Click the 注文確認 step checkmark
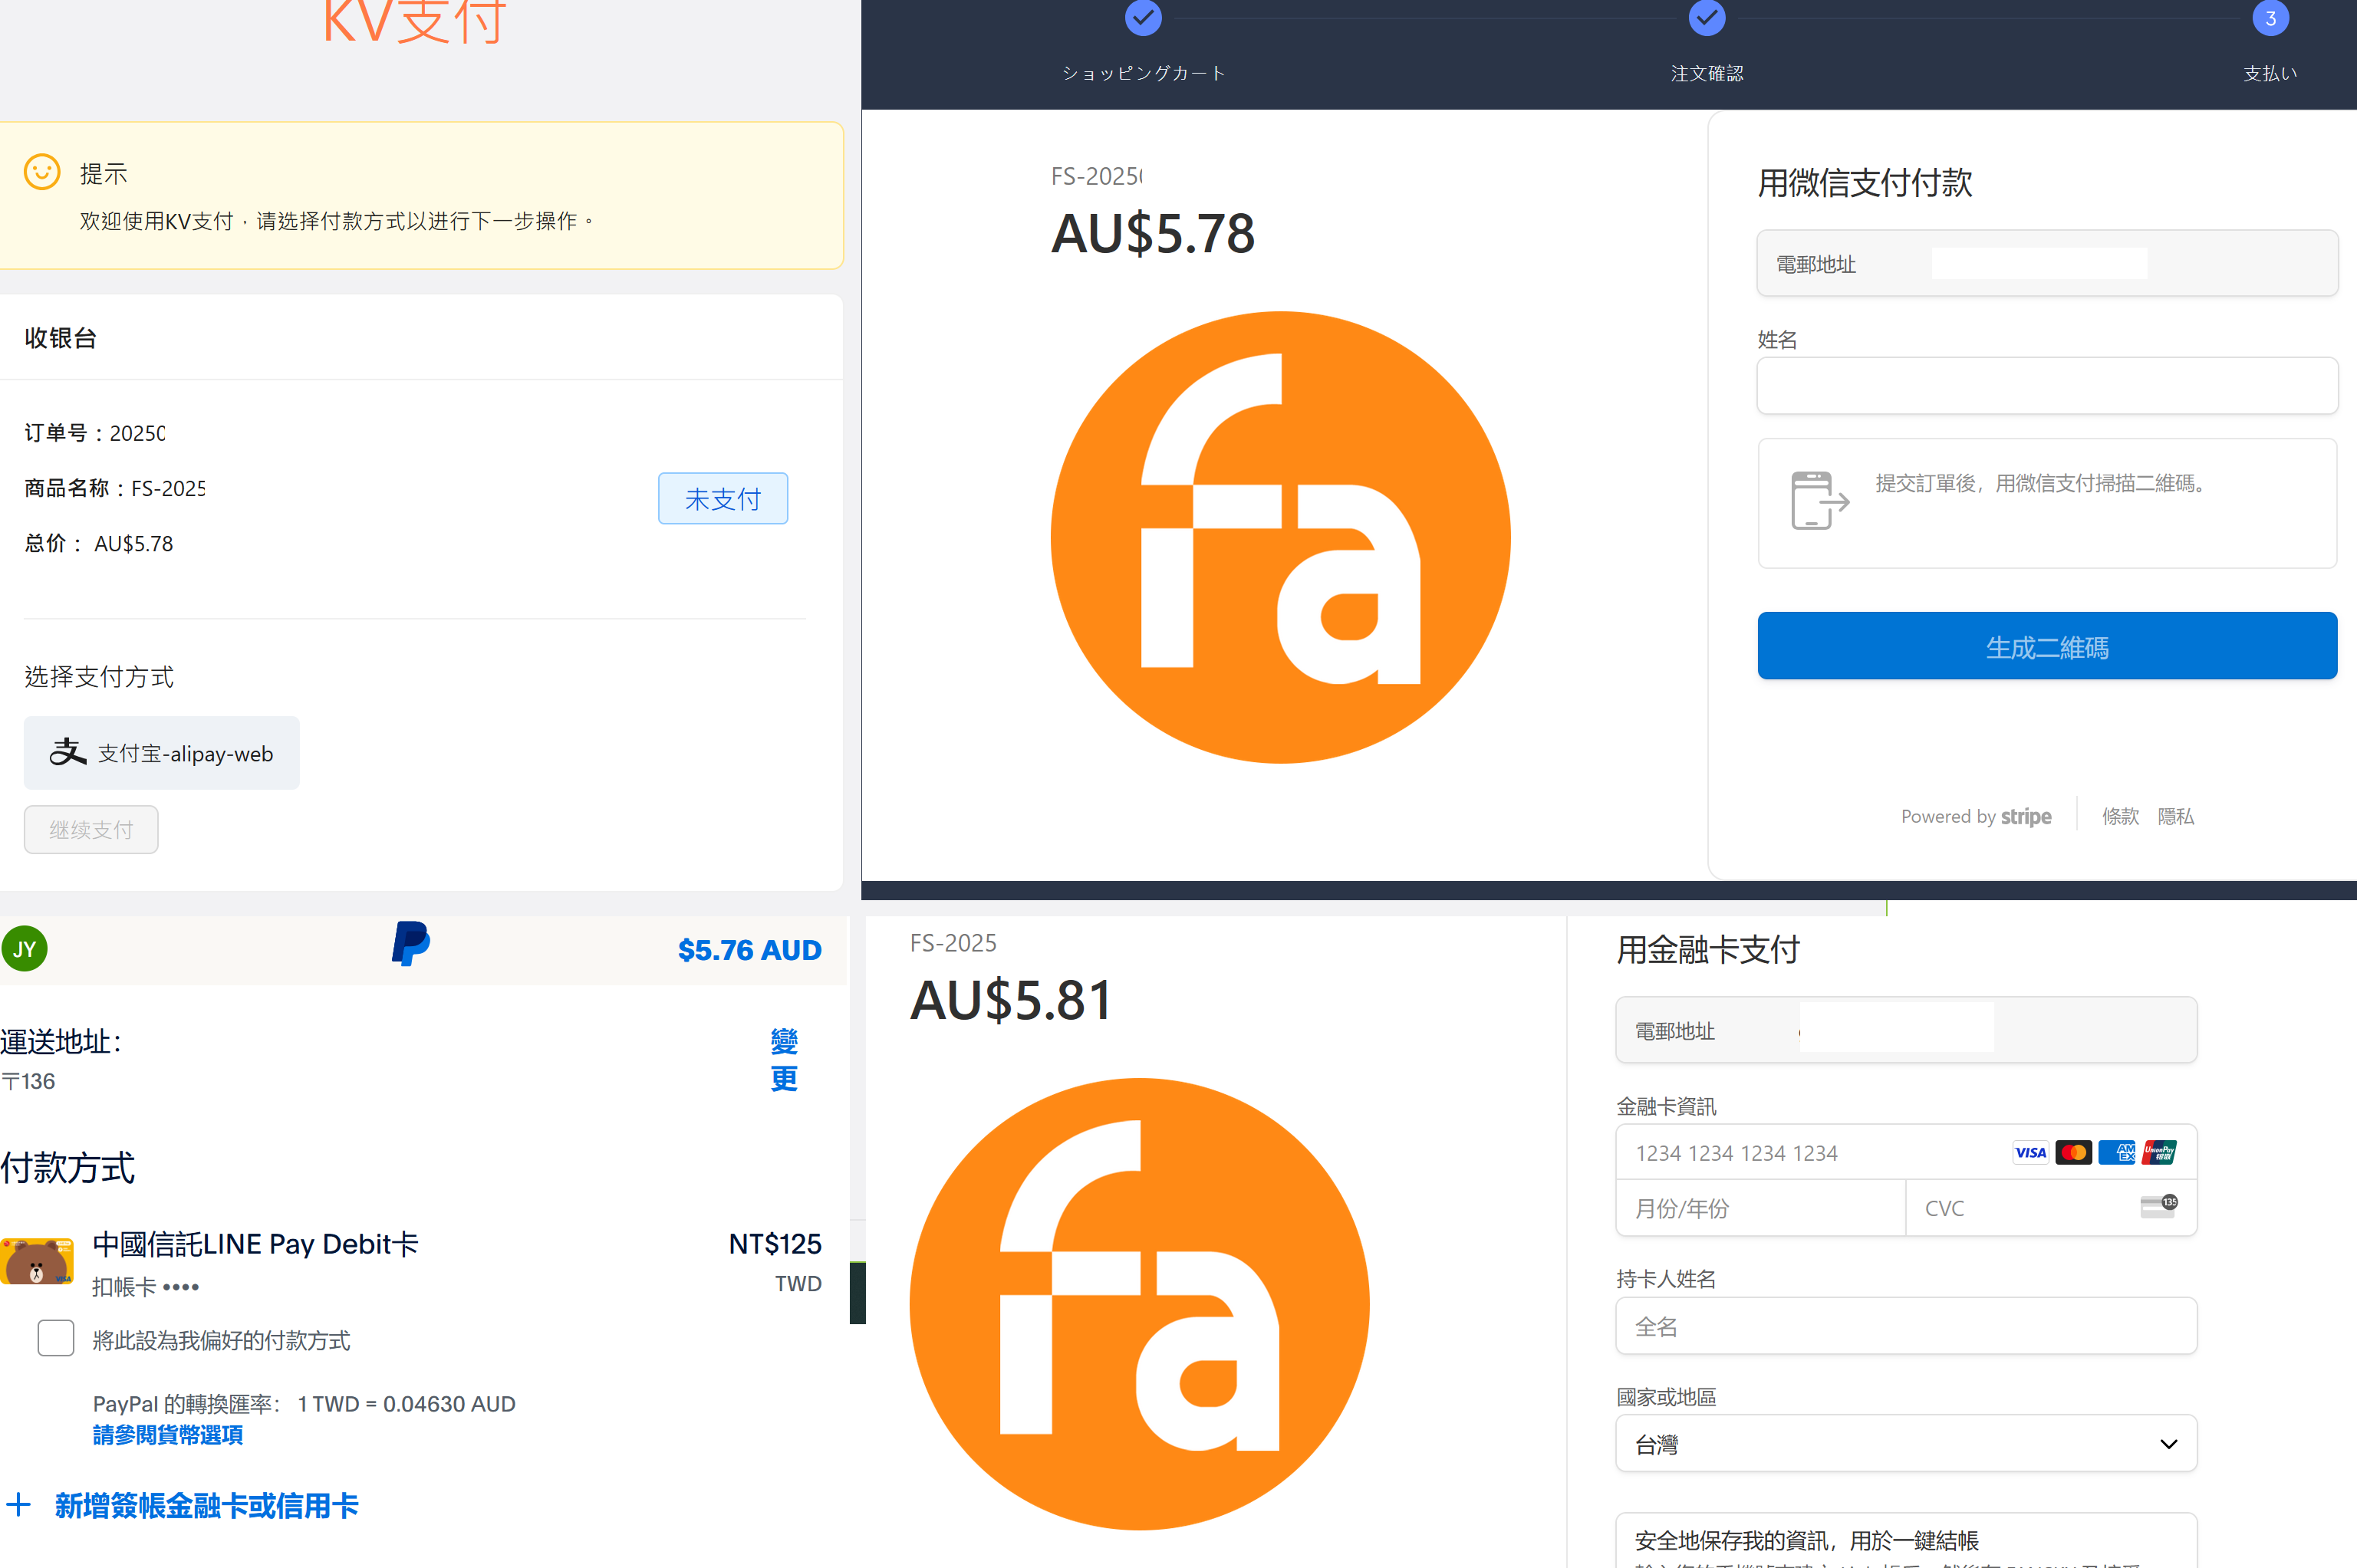Image resolution: width=2357 pixels, height=1568 pixels. (x=1707, y=18)
